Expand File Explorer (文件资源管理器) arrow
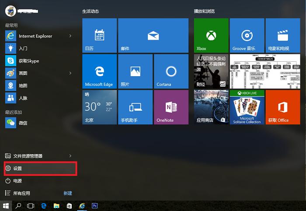 [70, 156]
